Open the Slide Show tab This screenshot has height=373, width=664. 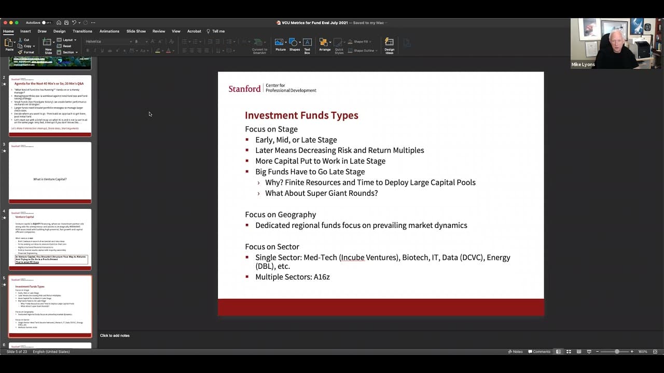click(136, 31)
